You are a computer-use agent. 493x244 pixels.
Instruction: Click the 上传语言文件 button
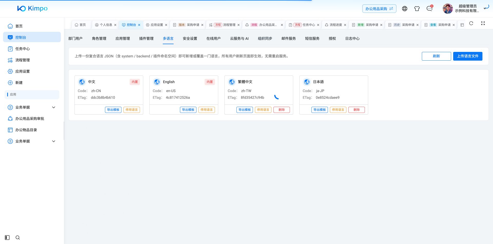pyautogui.click(x=468, y=56)
